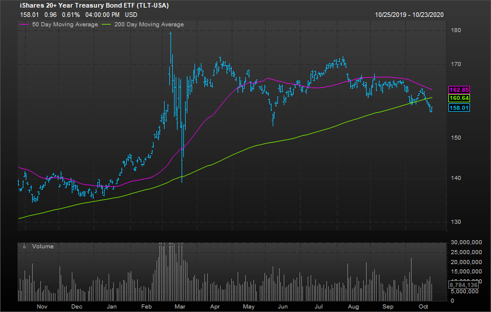
Task: Click the percent change 0.61%
Action: click(71, 15)
